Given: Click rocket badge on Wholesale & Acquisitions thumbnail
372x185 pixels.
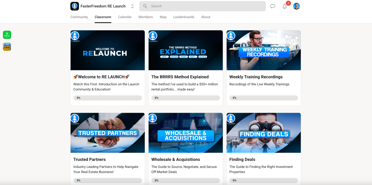Looking at the screenshot, I should (153, 119).
